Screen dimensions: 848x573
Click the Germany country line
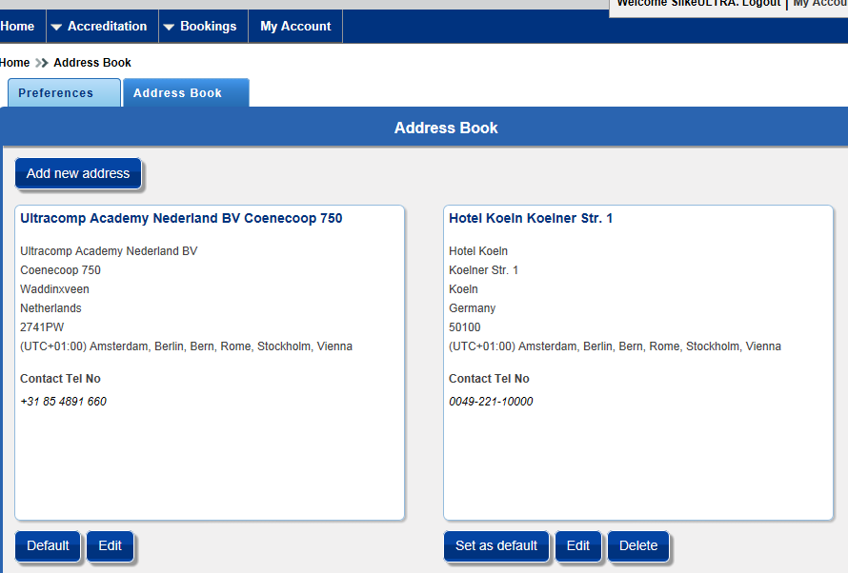click(x=473, y=308)
